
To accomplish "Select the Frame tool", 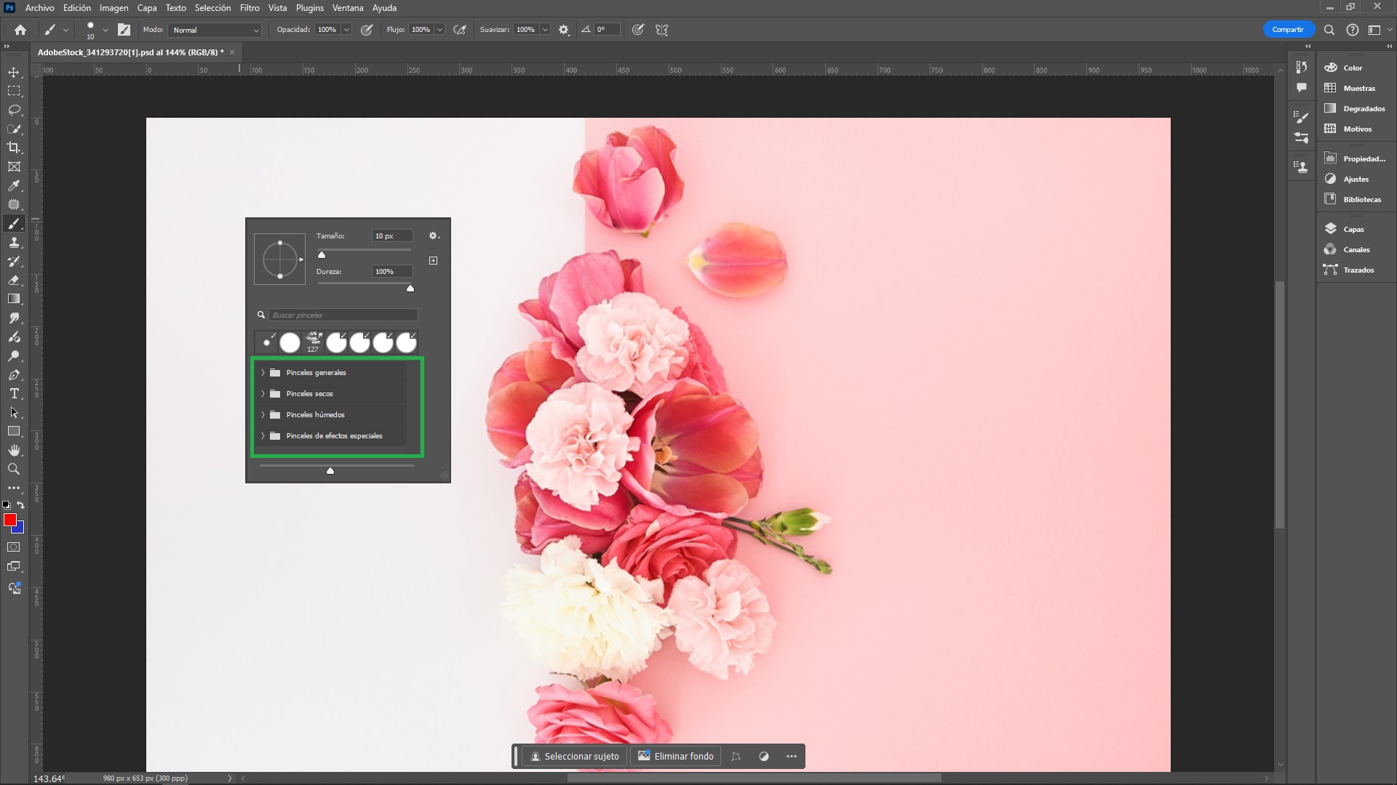I will pyautogui.click(x=14, y=166).
